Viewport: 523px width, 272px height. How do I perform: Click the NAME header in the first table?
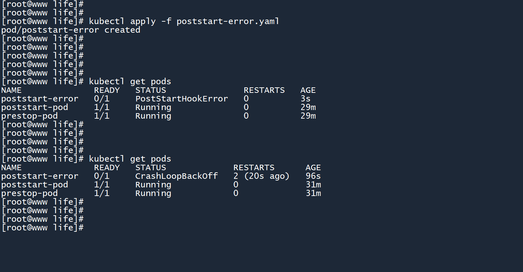tap(11, 90)
